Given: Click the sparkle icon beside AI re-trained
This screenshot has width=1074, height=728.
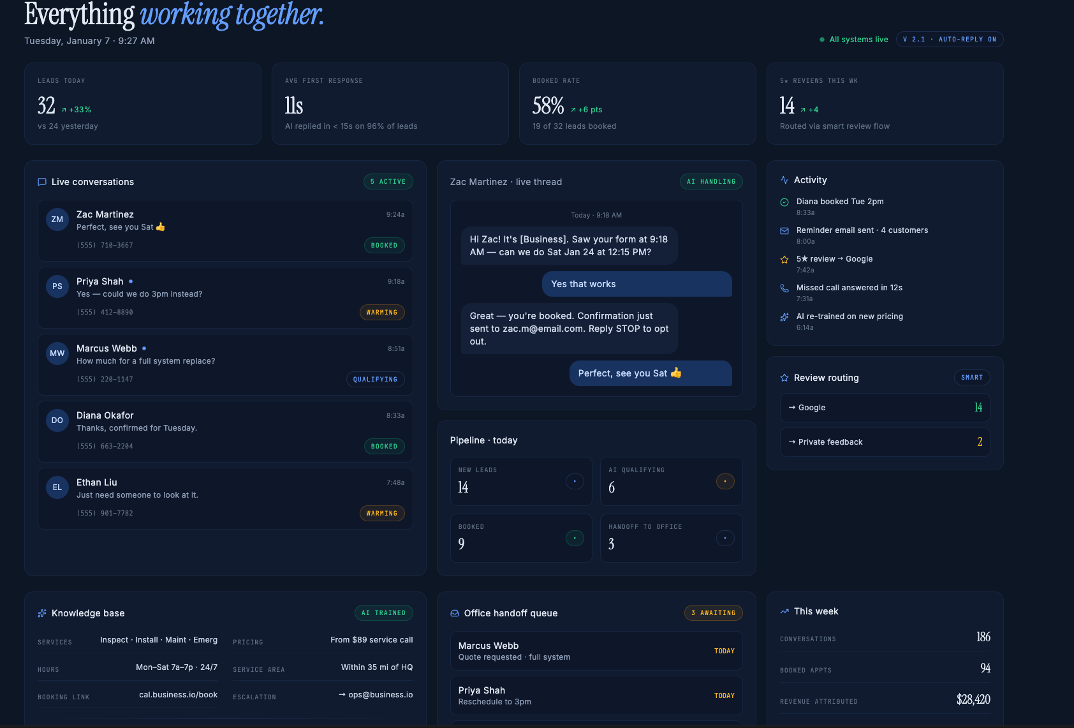Looking at the screenshot, I should pyautogui.click(x=784, y=317).
